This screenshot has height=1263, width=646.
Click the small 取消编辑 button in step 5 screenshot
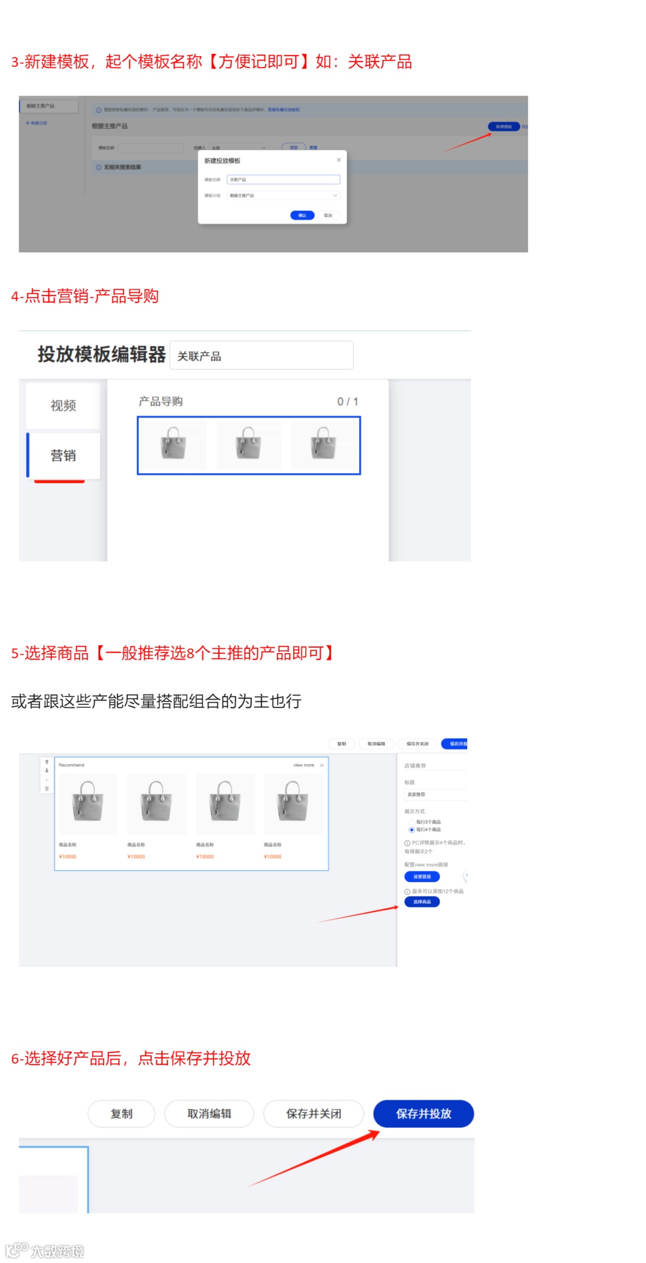[376, 744]
